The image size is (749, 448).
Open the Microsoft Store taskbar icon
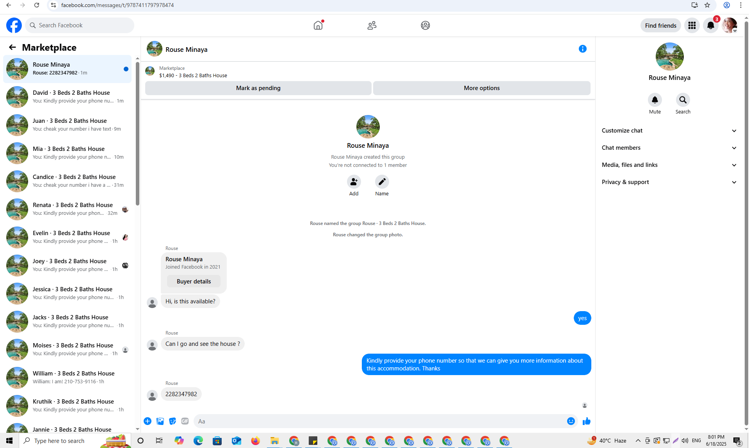click(x=217, y=441)
